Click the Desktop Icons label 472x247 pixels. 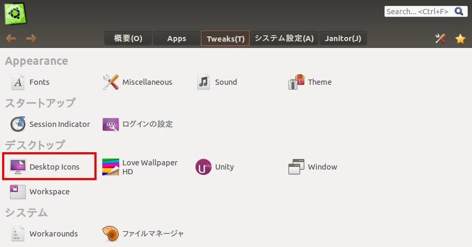pyautogui.click(x=54, y=167)
